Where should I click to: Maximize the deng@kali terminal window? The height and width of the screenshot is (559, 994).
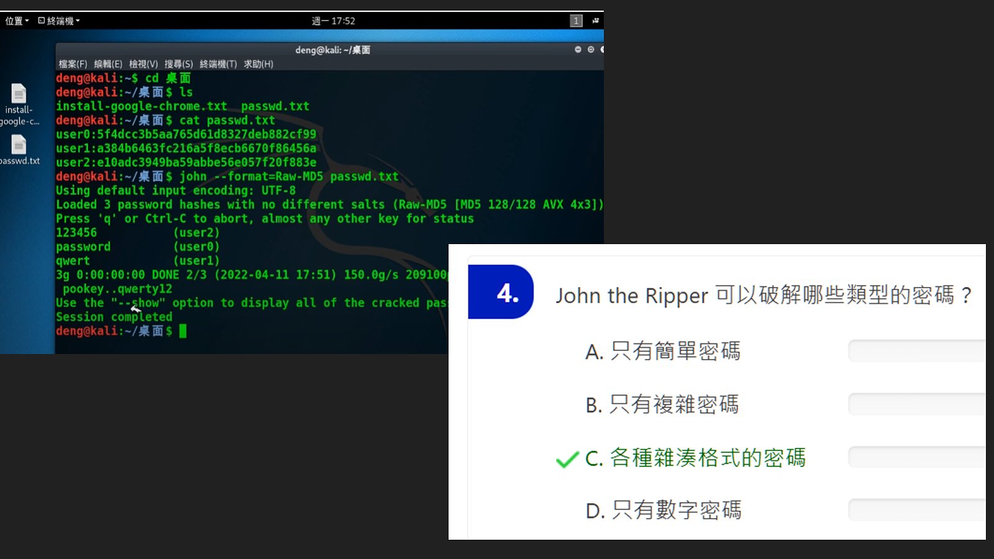pos(591,50)
